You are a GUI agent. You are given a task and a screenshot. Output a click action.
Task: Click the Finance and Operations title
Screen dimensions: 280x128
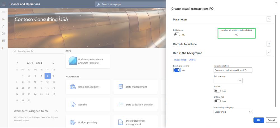coord(25,4)
